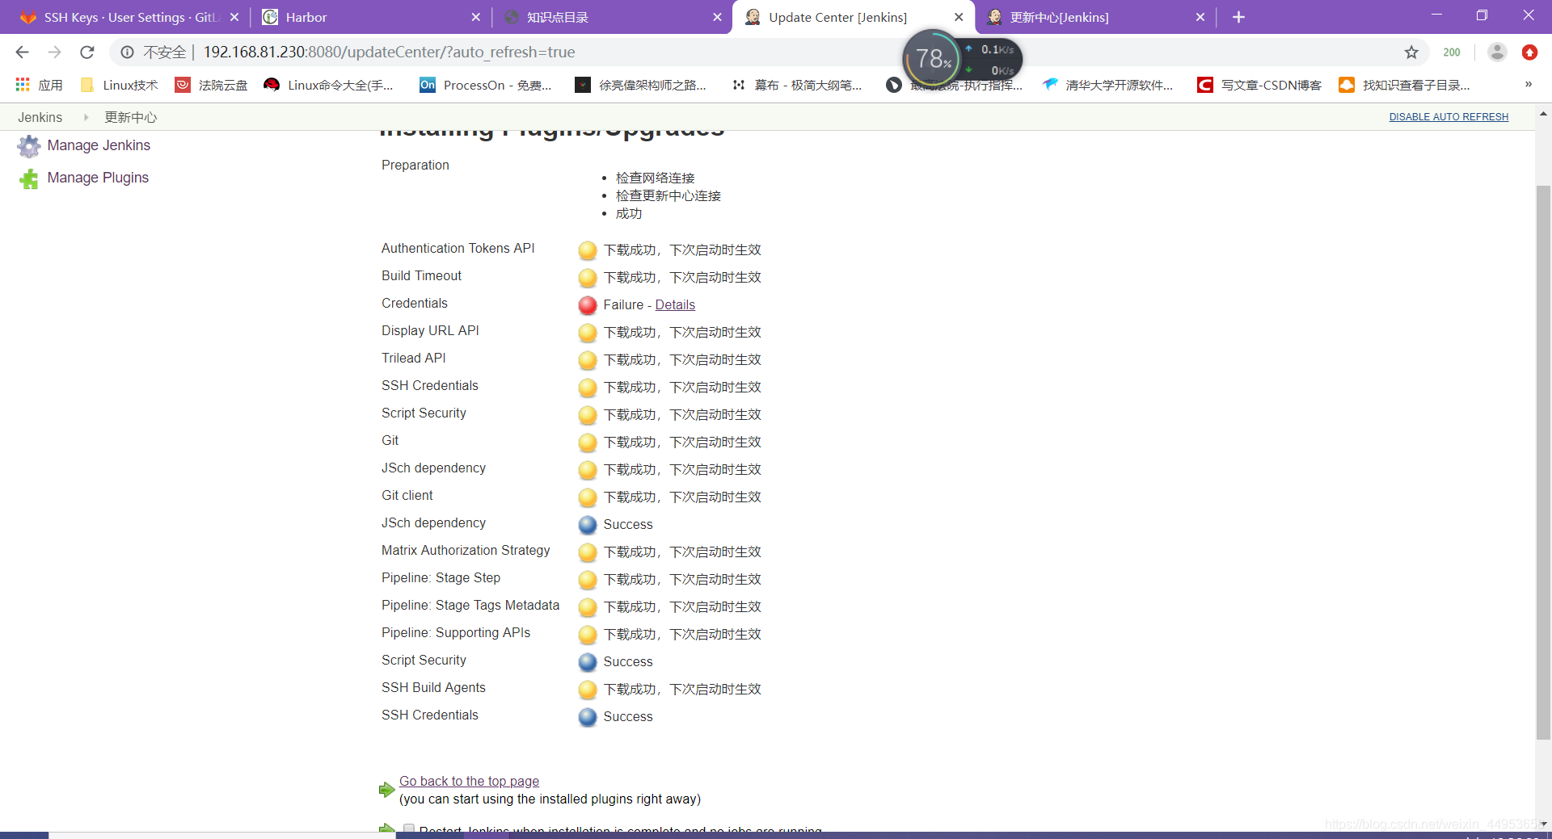Click the site security info icon

click(x=127, y=52)
